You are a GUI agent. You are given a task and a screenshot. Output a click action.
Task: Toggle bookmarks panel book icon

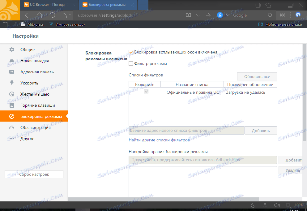[x=5, y=24]
